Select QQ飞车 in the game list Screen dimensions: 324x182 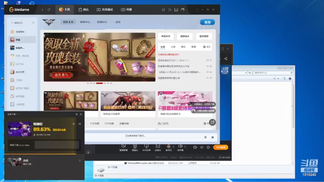tap(22, 64)
